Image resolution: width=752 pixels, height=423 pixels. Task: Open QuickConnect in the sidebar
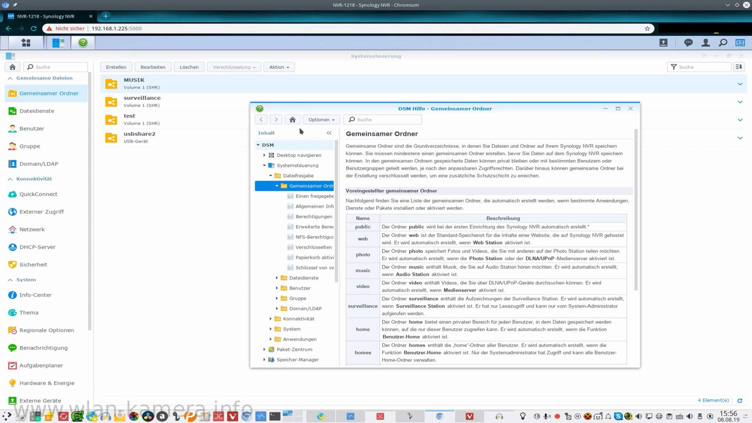tap(46, 194)
